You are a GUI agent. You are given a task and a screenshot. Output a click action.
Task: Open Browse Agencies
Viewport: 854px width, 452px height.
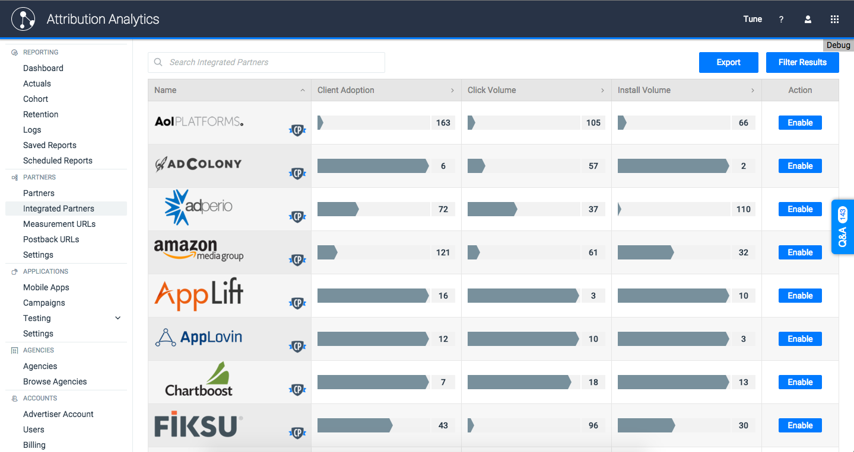(55, 382)
